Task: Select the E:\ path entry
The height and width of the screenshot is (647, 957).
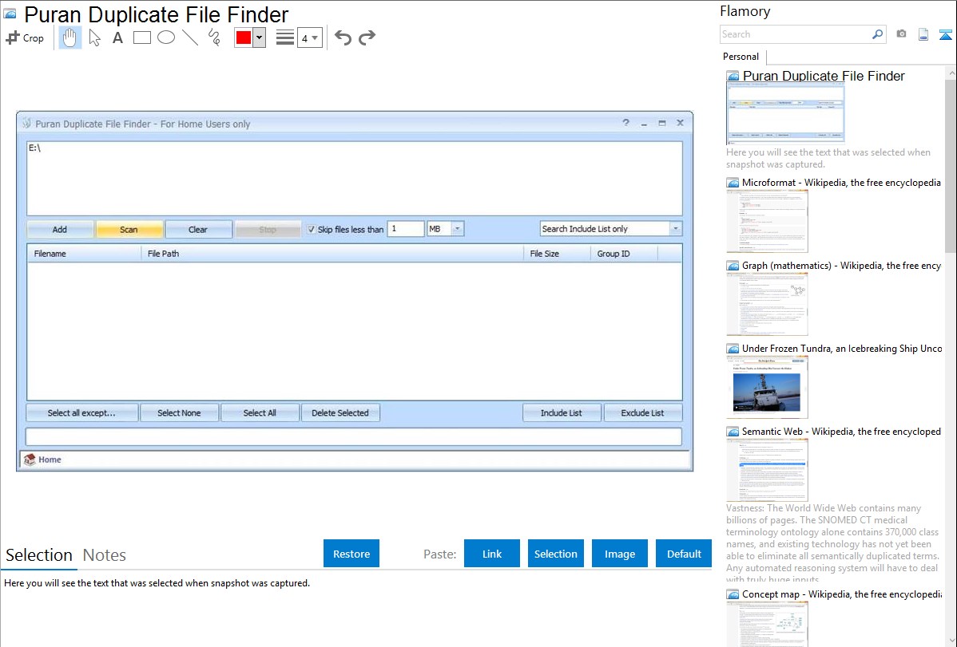Action: coord(35,148)
